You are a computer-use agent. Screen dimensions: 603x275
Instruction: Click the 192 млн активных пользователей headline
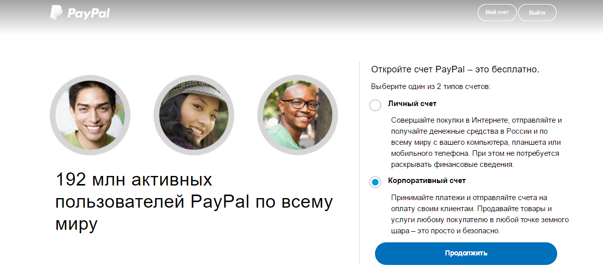pyautogui.click(x=194, y=202)
